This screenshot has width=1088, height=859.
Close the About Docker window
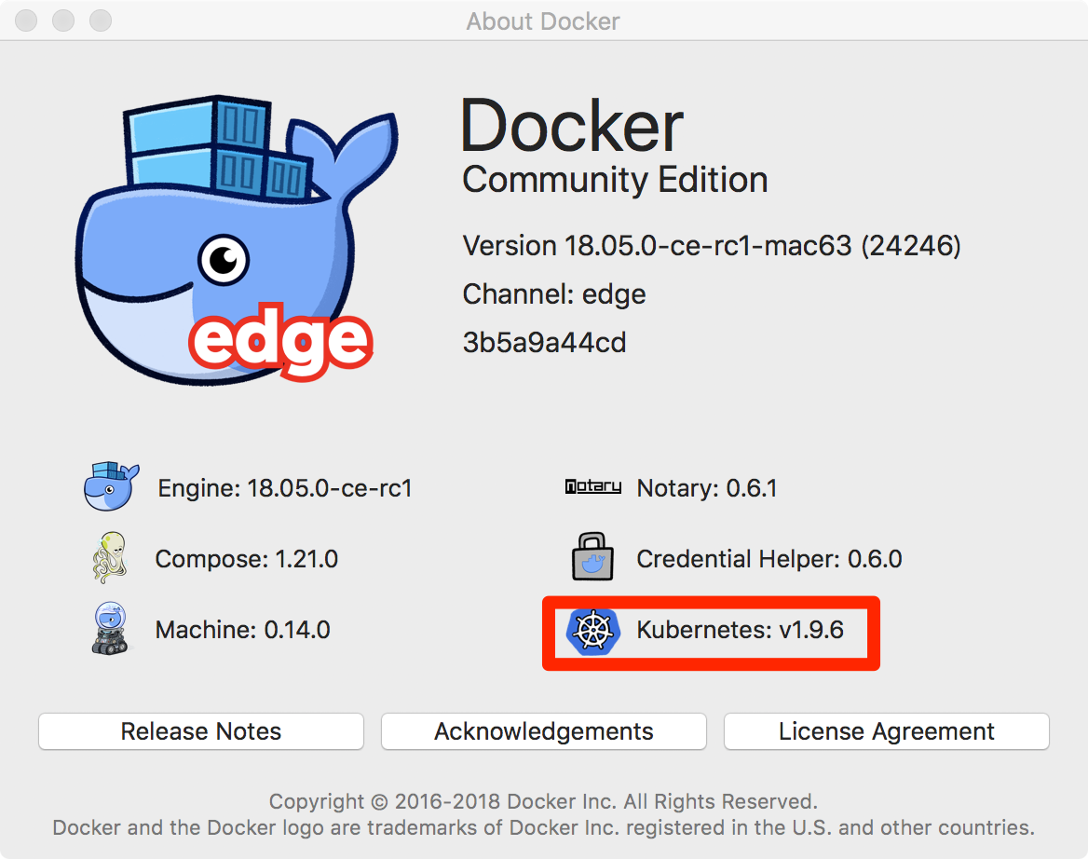click(26, 20)
